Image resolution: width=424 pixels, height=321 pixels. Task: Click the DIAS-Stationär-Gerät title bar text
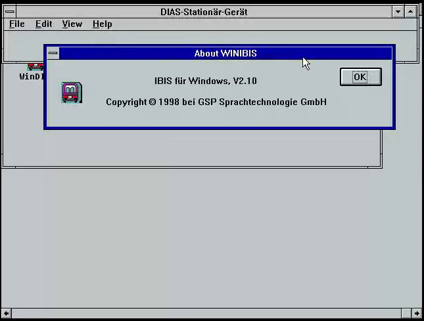pos(204,12)
